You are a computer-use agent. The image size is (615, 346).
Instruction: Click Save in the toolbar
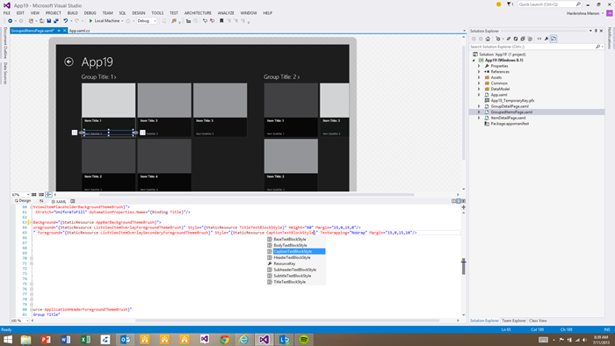pyautogui.click(x=48, y=21)
